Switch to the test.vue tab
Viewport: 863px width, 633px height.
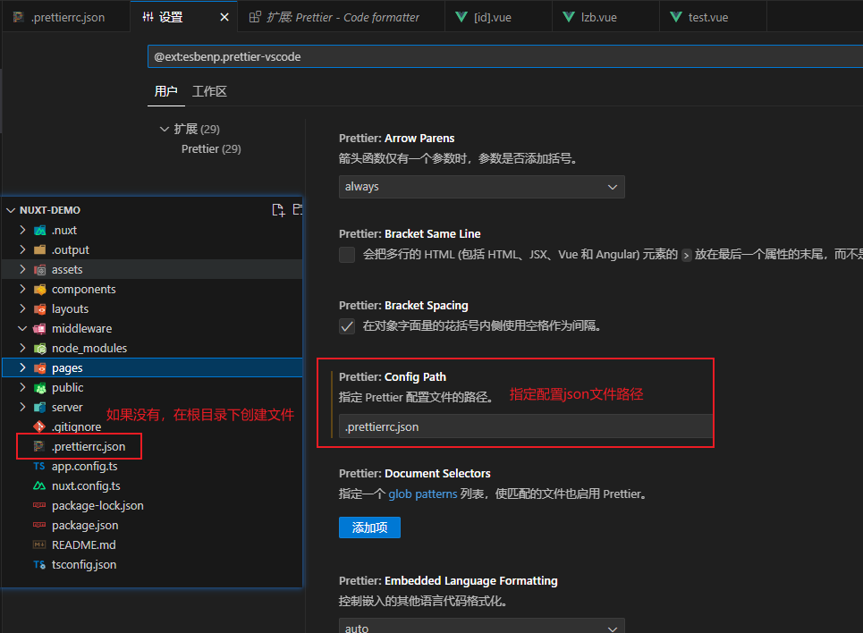click(x=714, y=17)
